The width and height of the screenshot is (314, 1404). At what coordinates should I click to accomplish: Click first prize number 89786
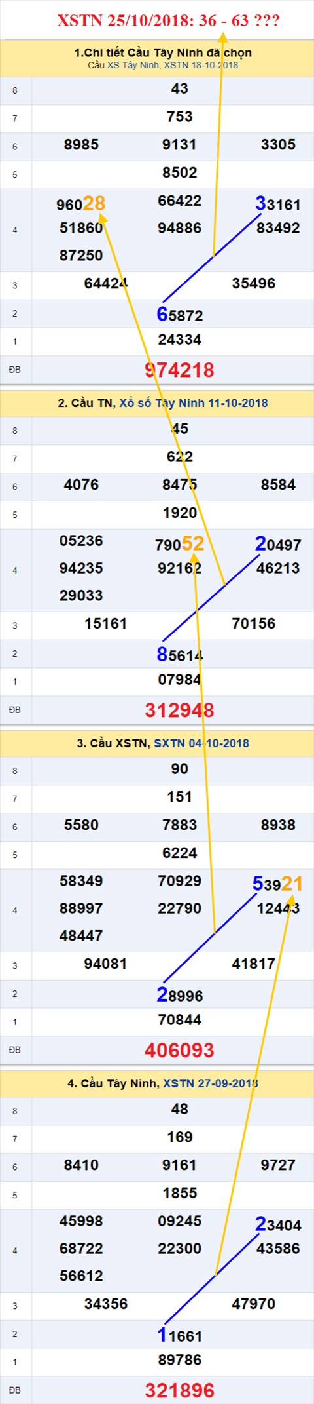179,1360
